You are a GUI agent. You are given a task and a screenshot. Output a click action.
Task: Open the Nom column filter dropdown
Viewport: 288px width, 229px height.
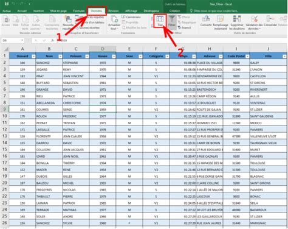pyautogui.click(x=60, y=57)
